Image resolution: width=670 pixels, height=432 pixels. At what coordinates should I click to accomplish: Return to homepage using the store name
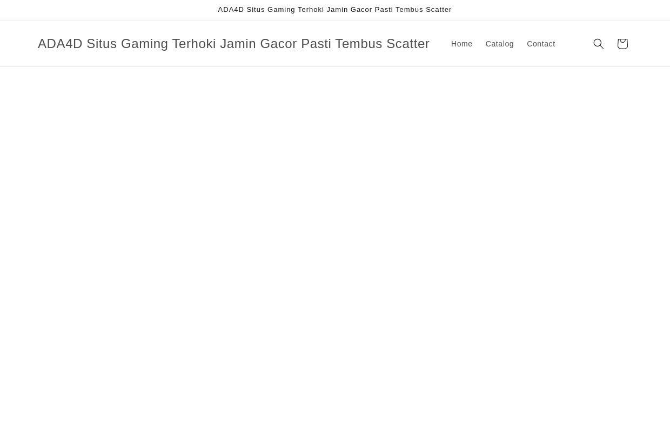tap(233, 44)
